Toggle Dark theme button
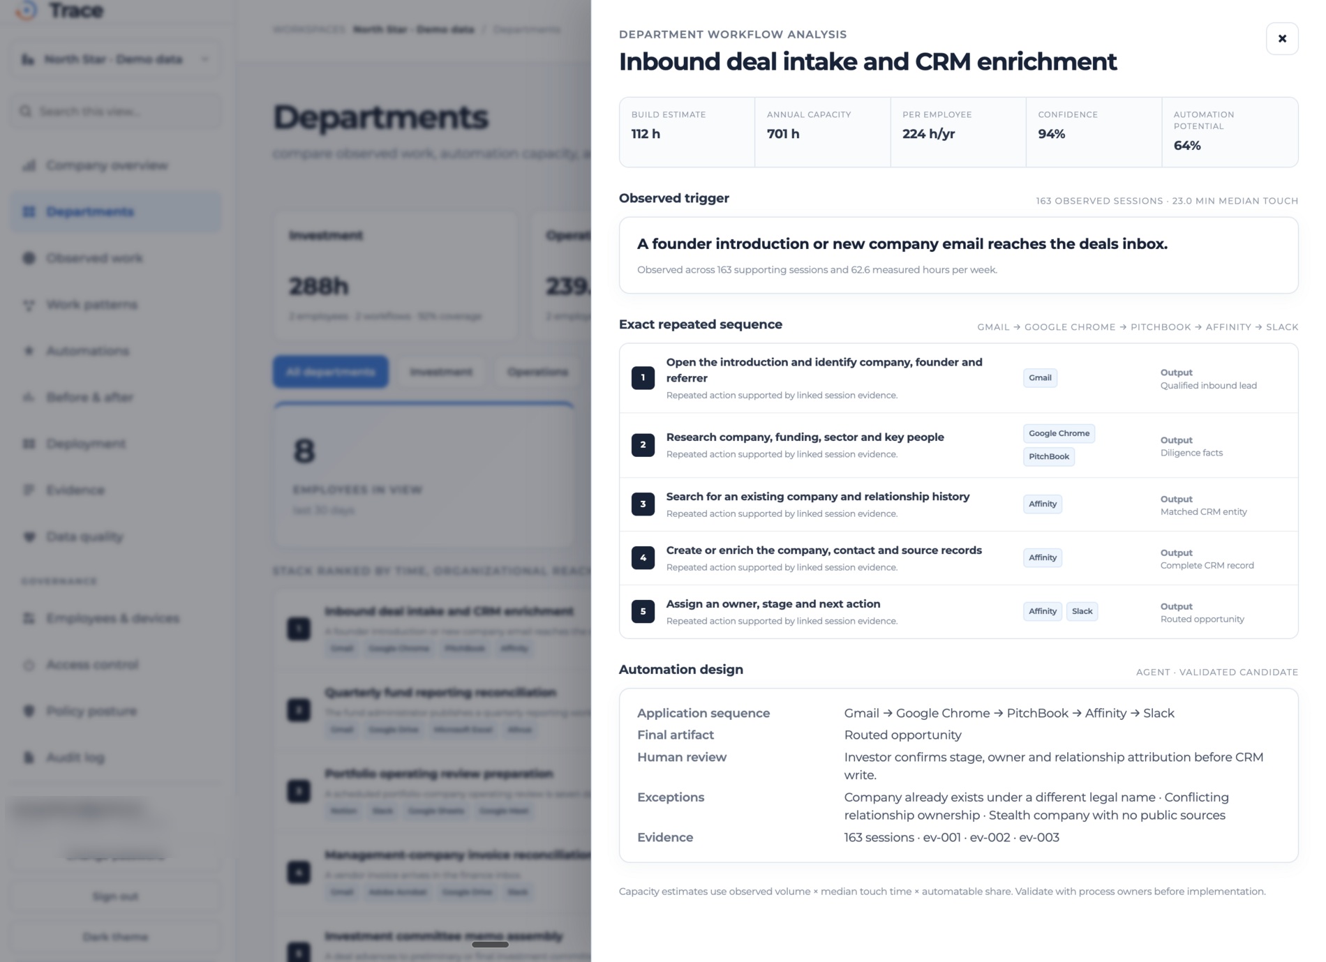 tap(115, 937)
